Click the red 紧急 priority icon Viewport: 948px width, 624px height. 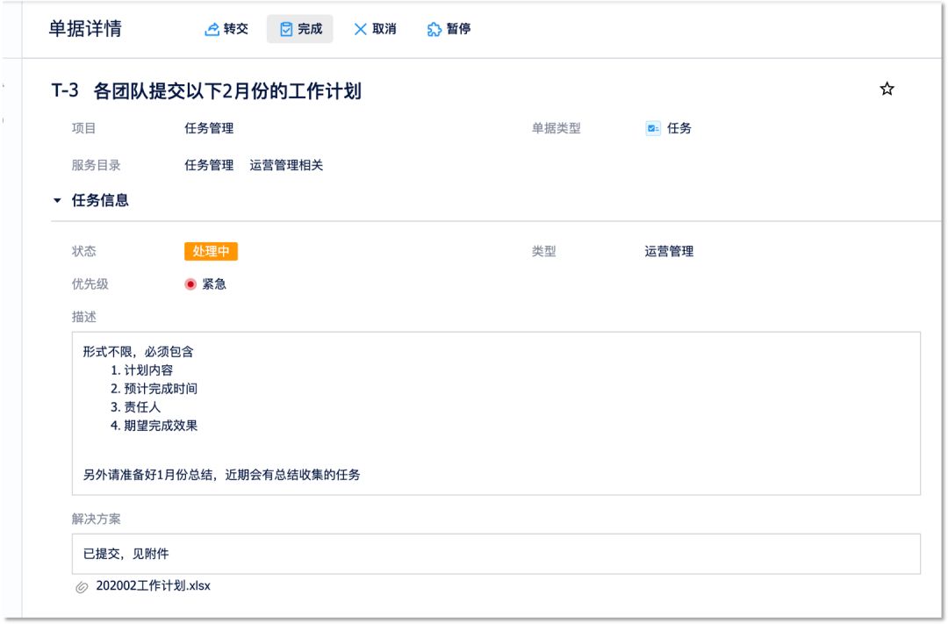[190, 284]
